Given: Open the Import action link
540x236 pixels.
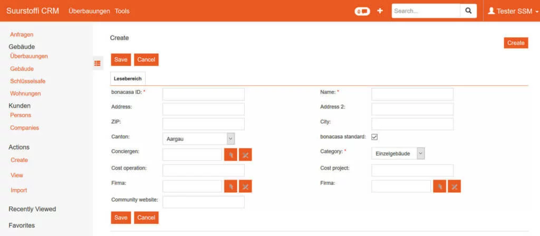Looking at the screenshot, I should 19,190.
